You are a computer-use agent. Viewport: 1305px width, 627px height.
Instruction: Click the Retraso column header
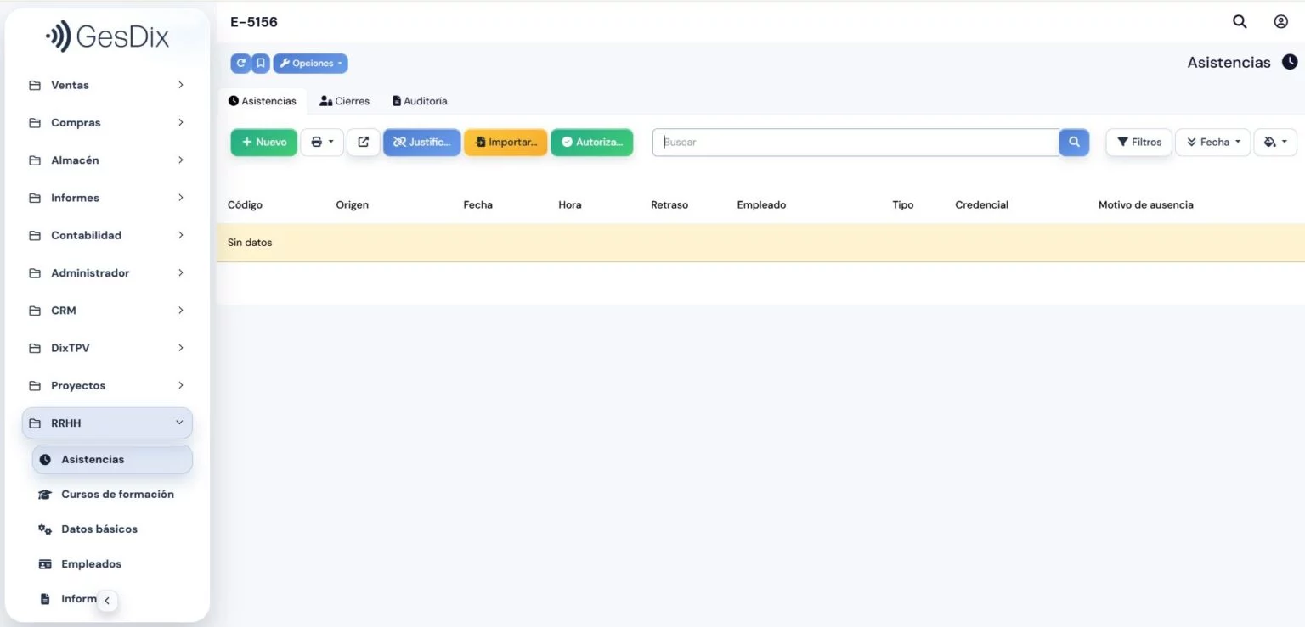(x=669, y=205)
